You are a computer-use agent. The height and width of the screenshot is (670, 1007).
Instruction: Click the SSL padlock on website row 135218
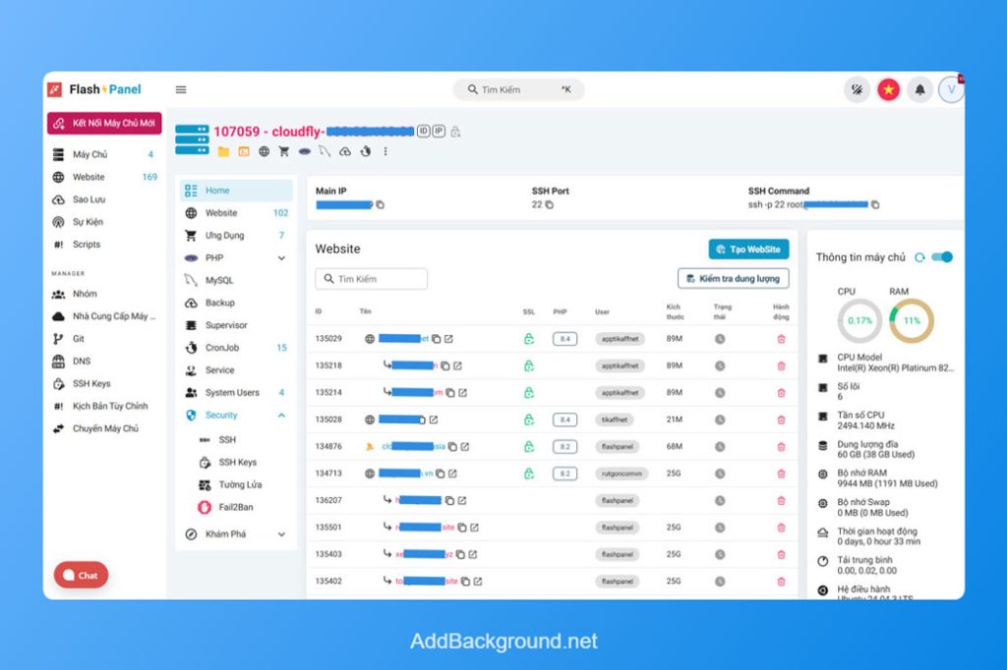point(529,365)
